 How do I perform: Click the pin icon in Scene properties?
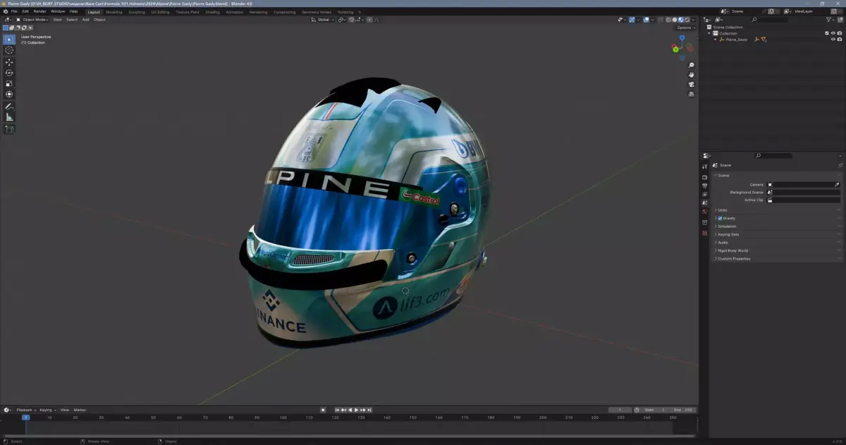(840, 165)
